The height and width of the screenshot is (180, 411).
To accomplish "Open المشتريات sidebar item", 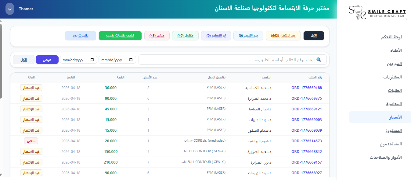I will pyautogui.click(x=393, y=77).
